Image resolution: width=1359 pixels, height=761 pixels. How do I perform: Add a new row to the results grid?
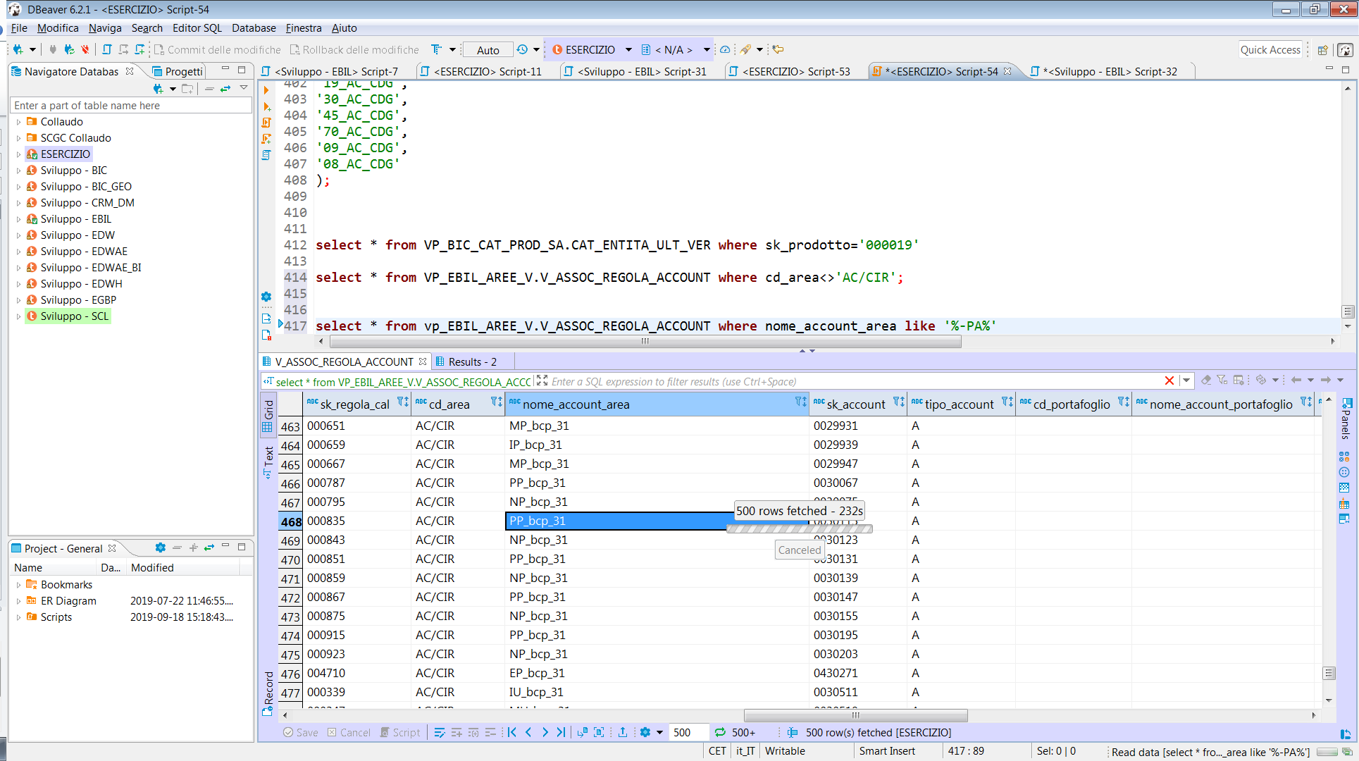click(456, 732)
